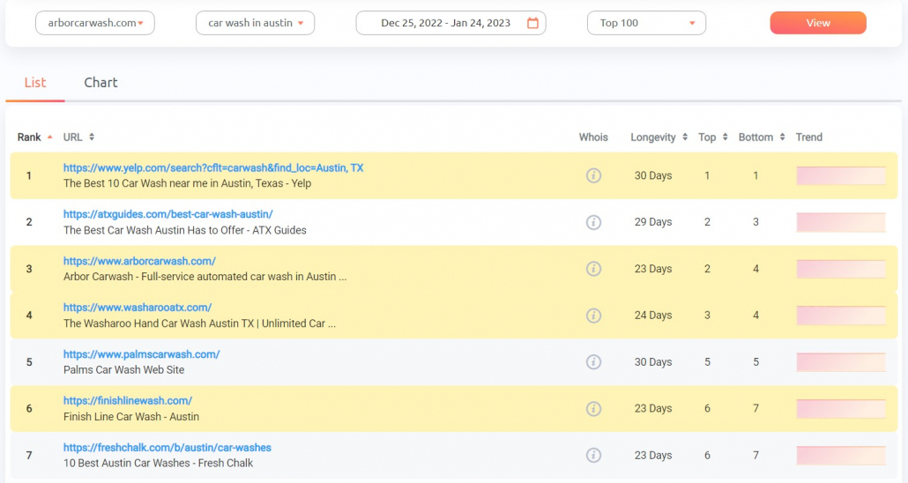Open Whois info for washarooatx.com row
The height and width of the screenshot is (483, 908).
coord(593,315)
